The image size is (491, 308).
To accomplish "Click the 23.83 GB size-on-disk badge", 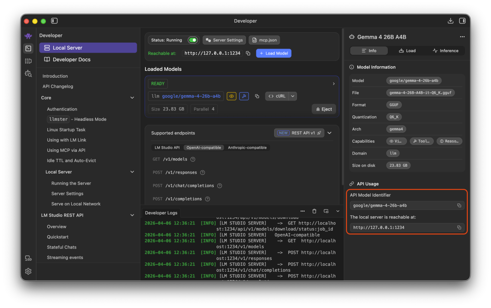I will pyautogui.click(x=398, y=165).
